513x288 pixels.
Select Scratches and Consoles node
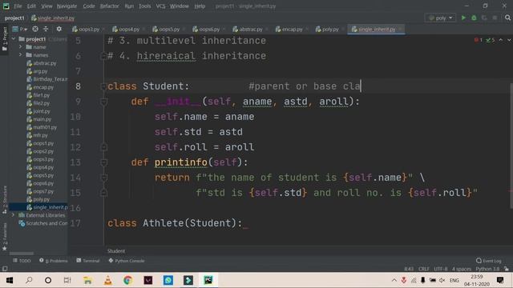(x=43, y=223)
